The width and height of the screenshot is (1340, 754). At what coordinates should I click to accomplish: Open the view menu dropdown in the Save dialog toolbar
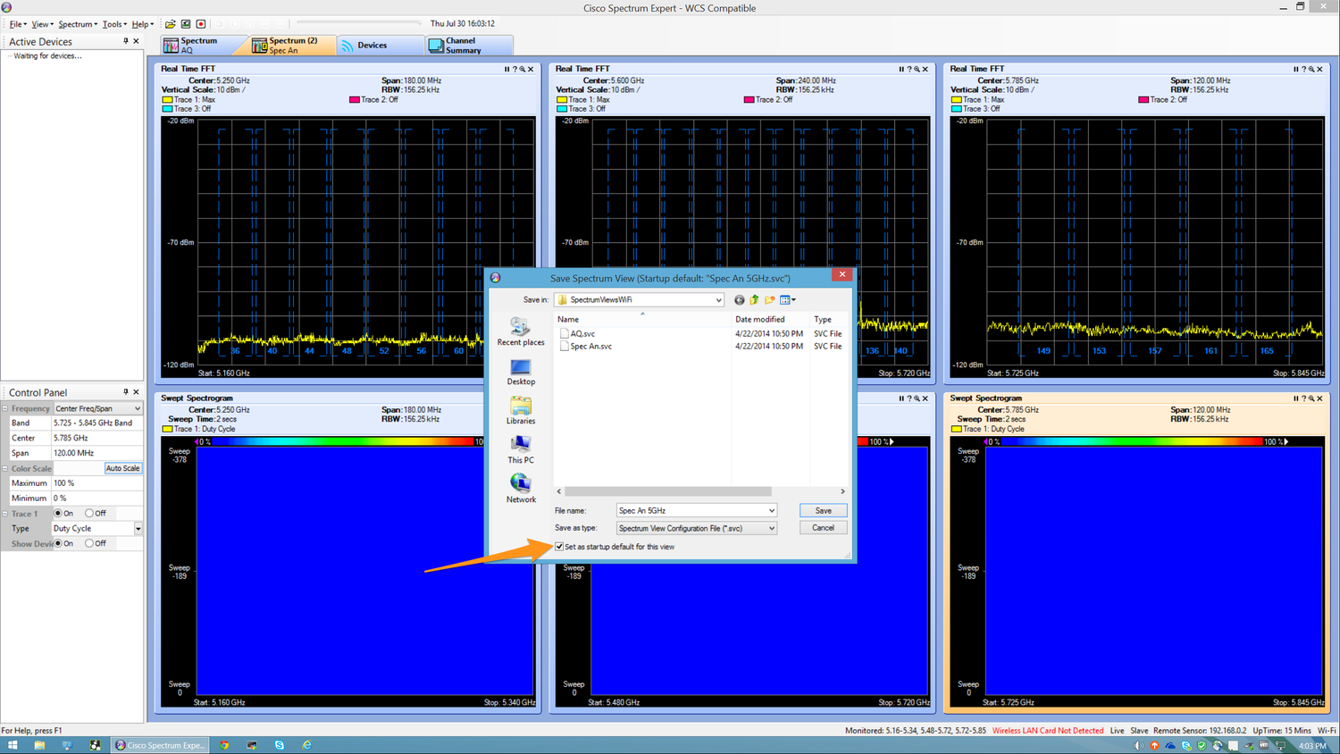(788, 300)
